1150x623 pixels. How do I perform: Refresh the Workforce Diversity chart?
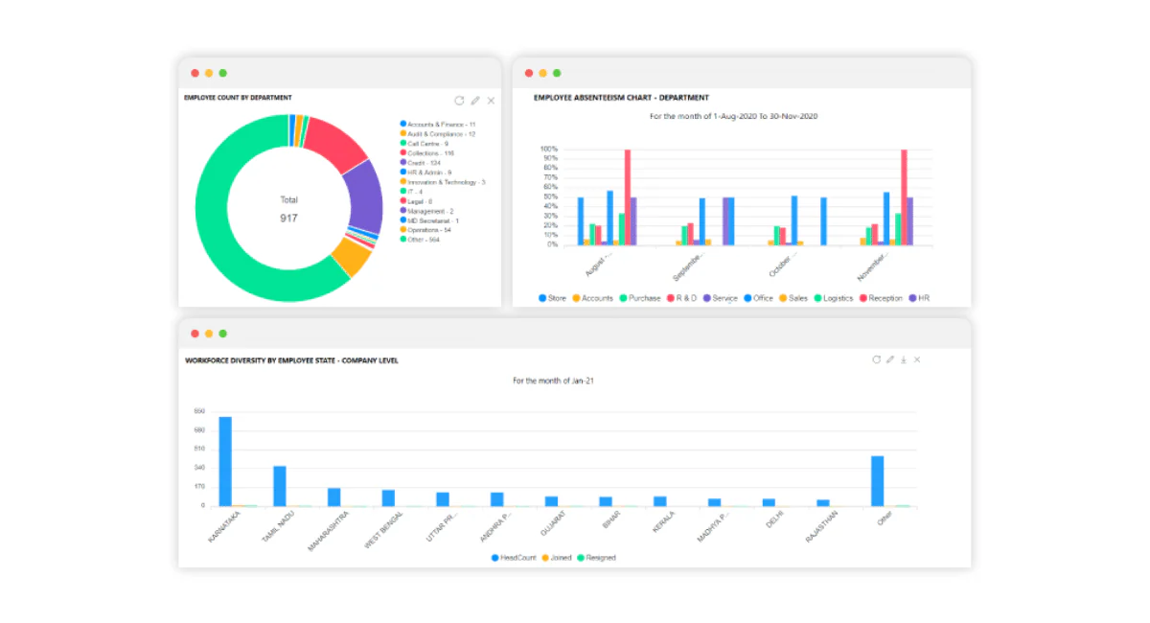pos(876,359)
